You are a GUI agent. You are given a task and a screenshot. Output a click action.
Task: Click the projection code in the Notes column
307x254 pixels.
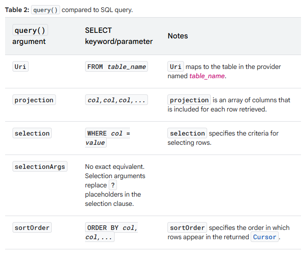189,100
